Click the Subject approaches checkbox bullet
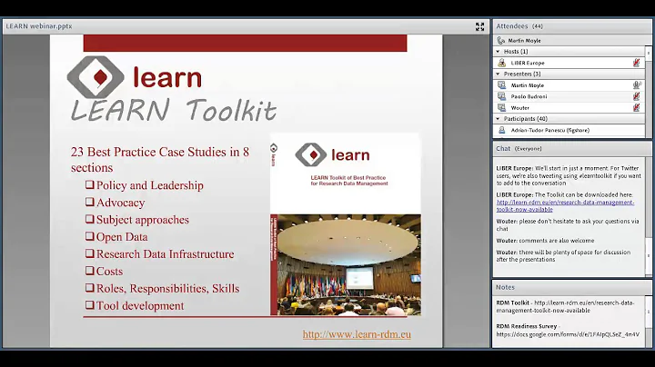 [x=89, y=219]
